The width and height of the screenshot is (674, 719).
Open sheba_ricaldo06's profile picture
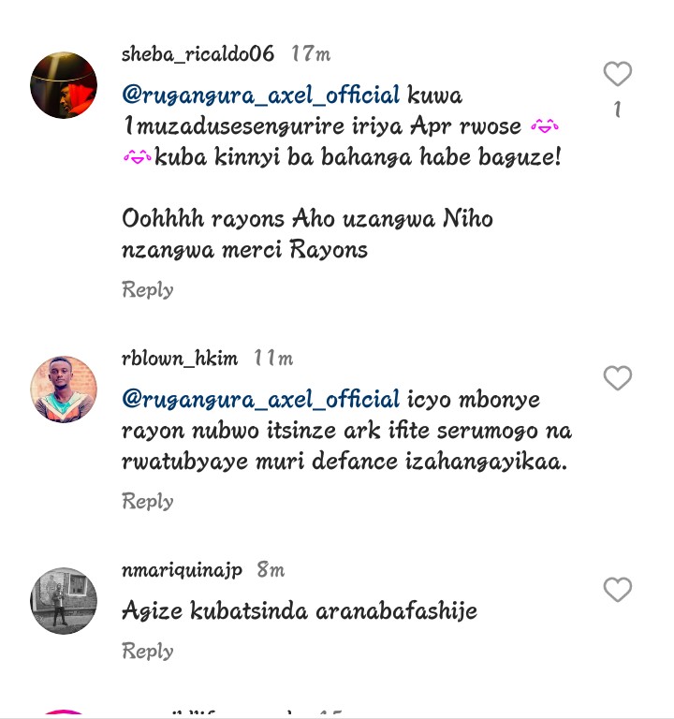[64, 85]
